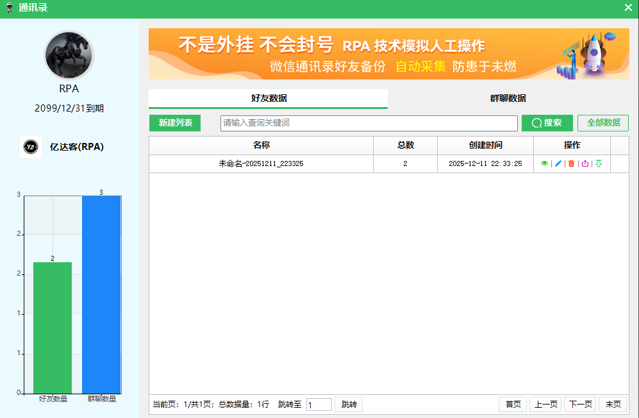Switch to the 好友数据 tab
Screen dimensions: 639x418
(x=269, y=98)
